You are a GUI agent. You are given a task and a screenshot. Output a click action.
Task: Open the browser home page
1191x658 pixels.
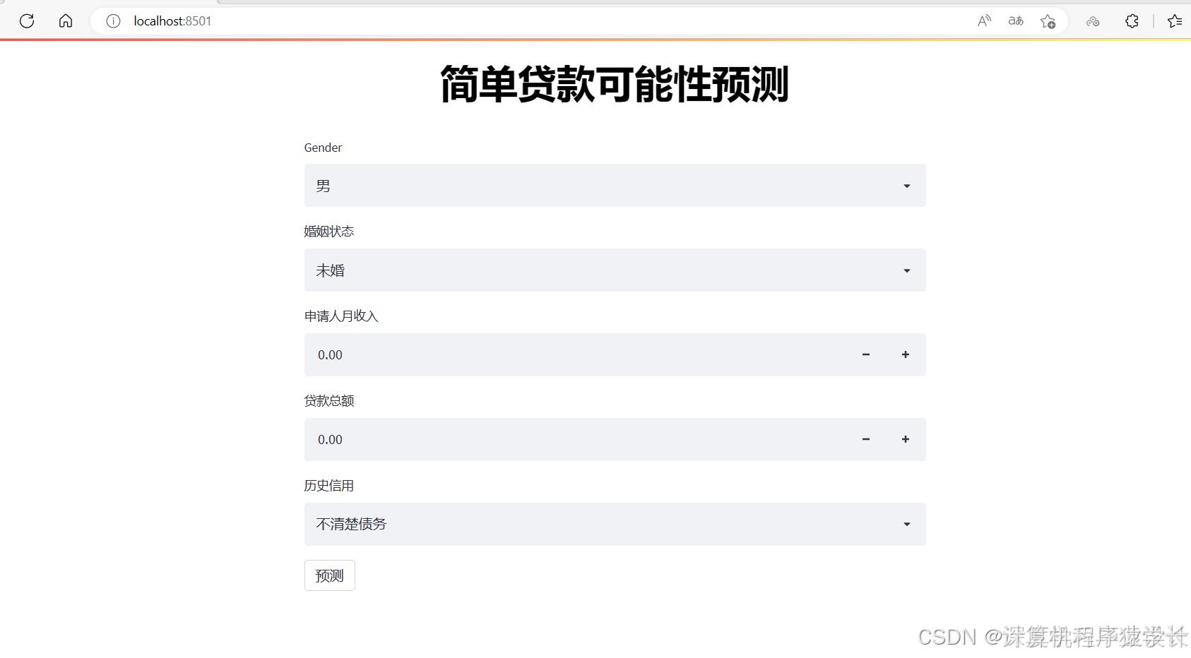pyautogui.click(x=65, y=20)
